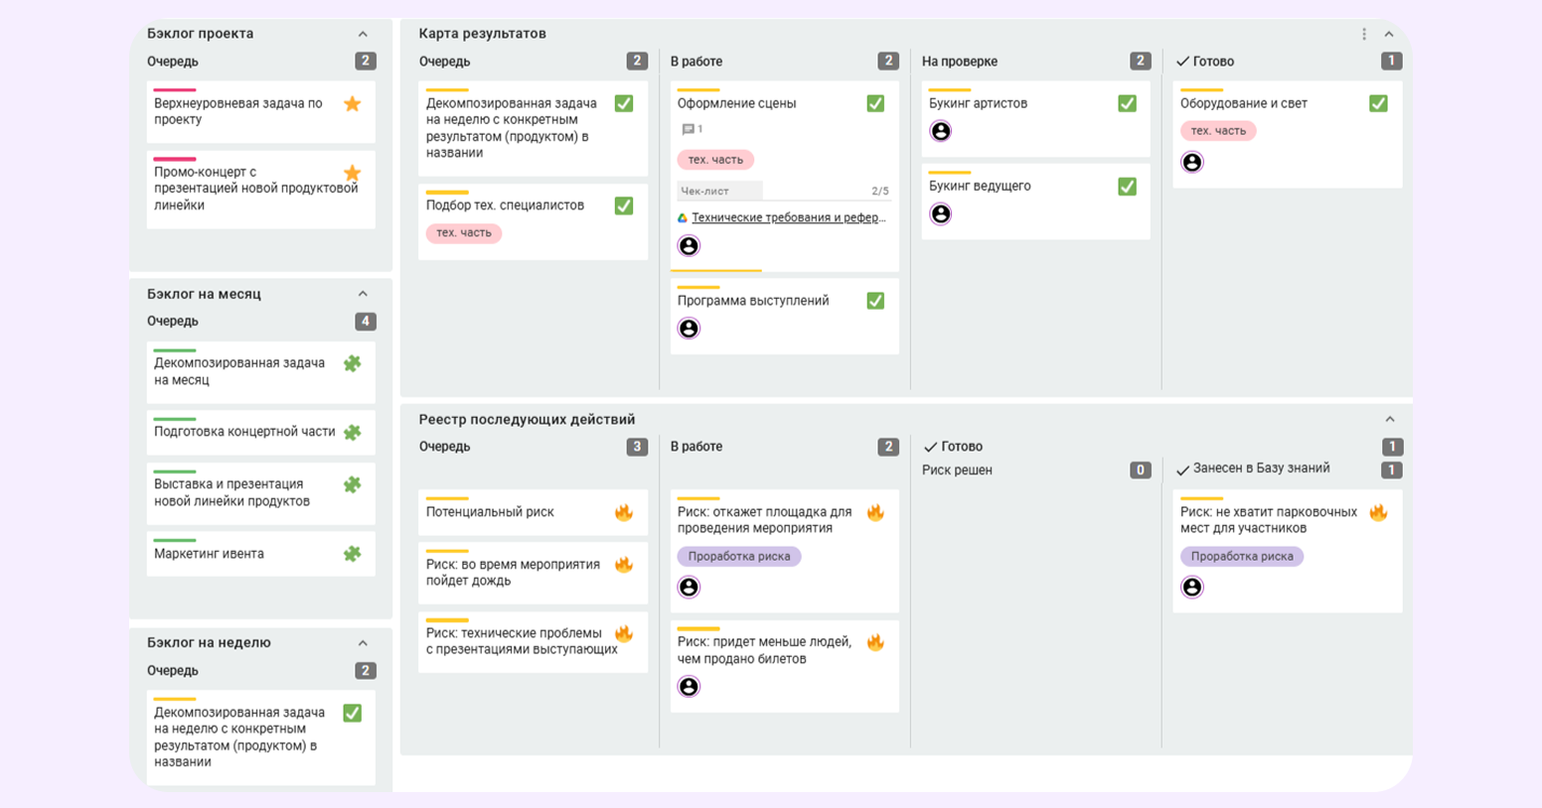1542x808 pixels.
Task: Click fire icon on Потенциальный риск card
Action: pos(623,512)
